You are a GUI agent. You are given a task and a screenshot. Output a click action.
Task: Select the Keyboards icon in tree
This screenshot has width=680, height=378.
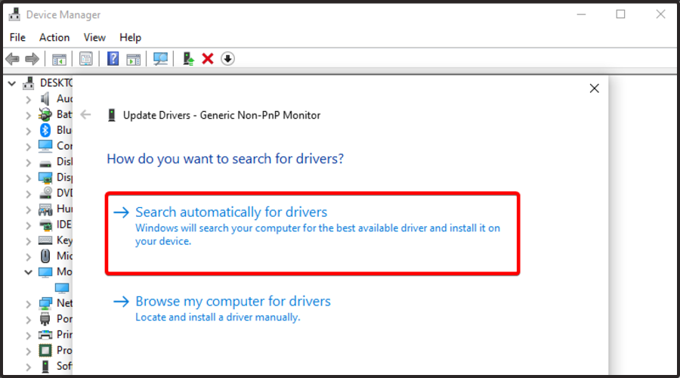[x=45, y=240]
